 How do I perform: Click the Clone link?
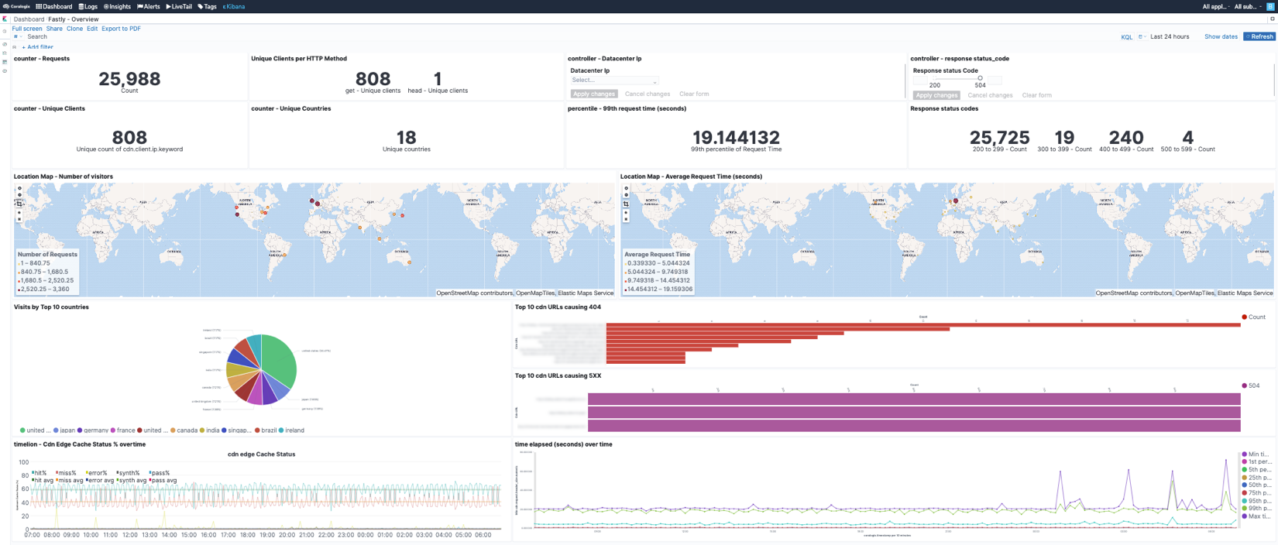pos(74,29)
